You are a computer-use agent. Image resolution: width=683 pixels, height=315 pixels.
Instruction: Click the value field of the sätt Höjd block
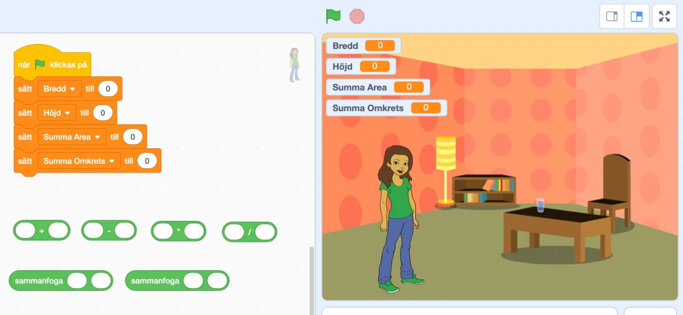point(102,113)
